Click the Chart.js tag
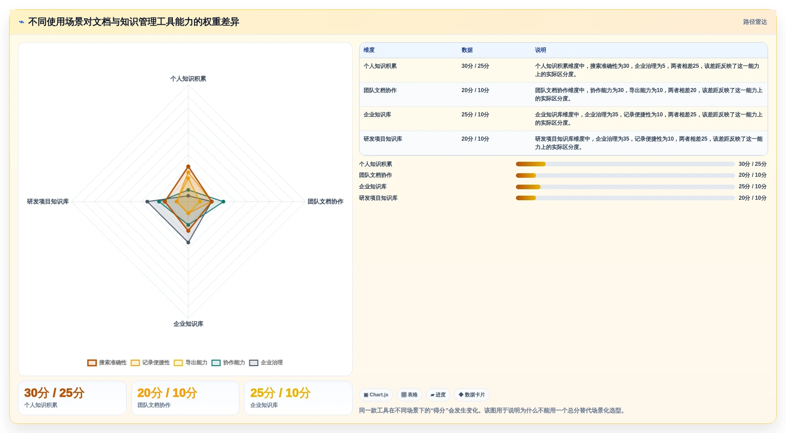The image size is (786, 433). (376, 395)
